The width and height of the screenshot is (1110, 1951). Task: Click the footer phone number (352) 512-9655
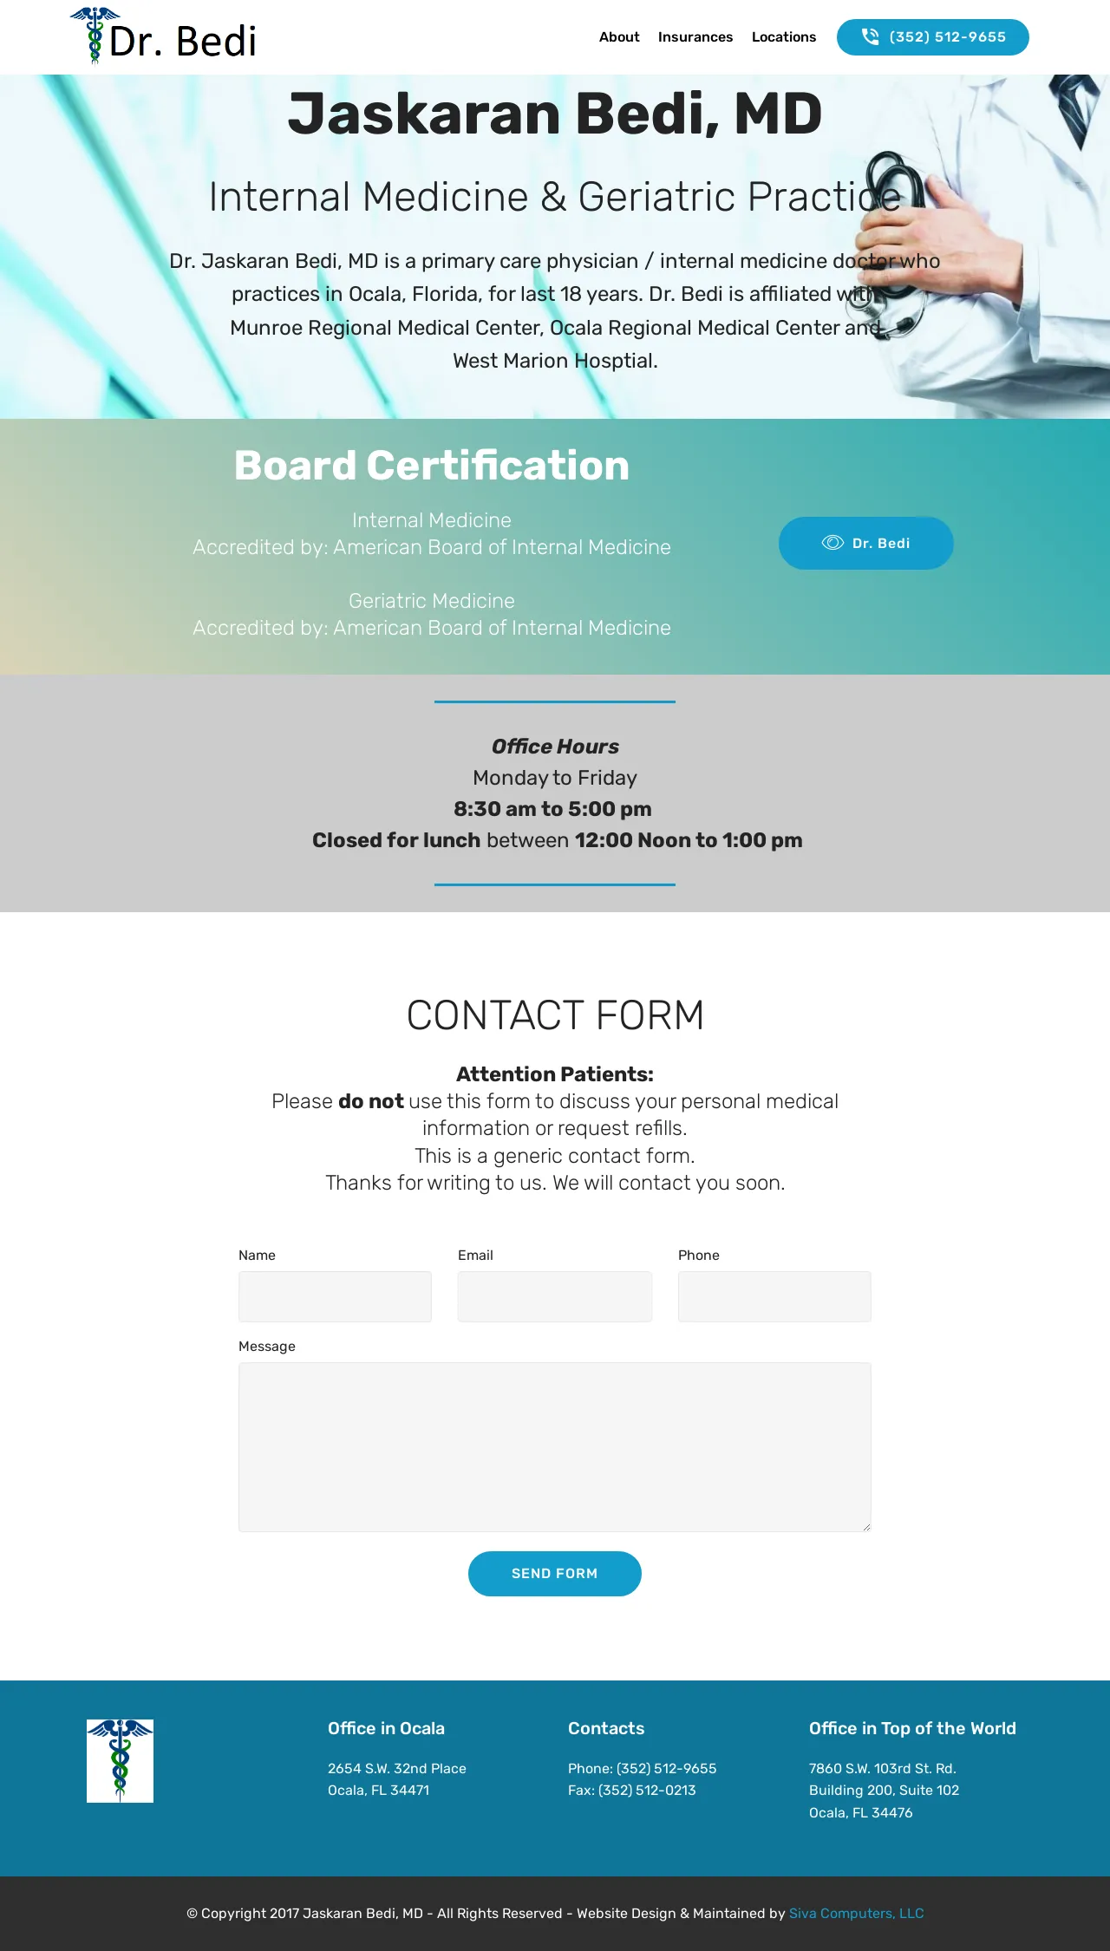[x=666, y=1768]
